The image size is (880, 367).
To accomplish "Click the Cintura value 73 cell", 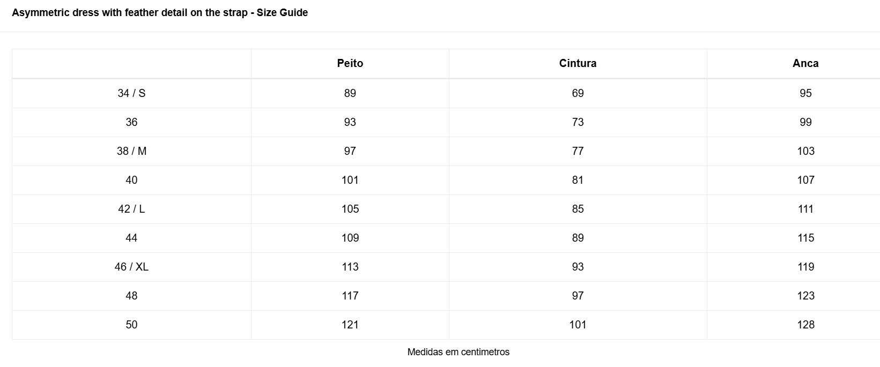I will click(578, 122).
